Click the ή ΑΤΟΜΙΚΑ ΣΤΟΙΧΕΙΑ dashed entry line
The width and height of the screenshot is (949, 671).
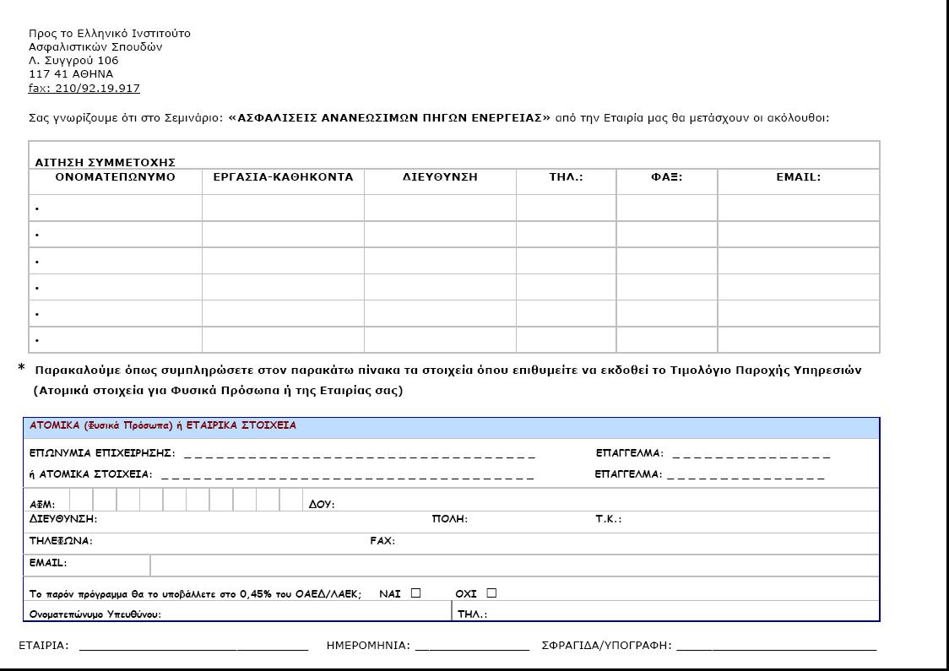point(347,475)
